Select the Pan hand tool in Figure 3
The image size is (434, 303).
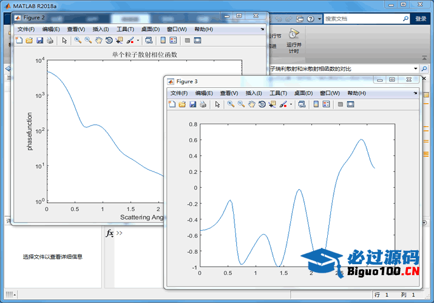tap(251, 104)
